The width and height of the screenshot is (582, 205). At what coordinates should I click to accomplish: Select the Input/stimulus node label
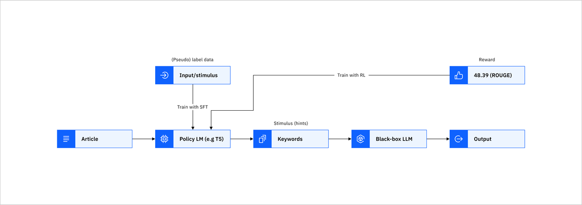point(198,75)
